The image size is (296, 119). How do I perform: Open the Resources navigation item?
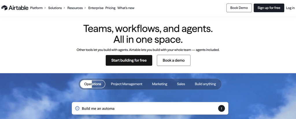click(x=75, y=8)
